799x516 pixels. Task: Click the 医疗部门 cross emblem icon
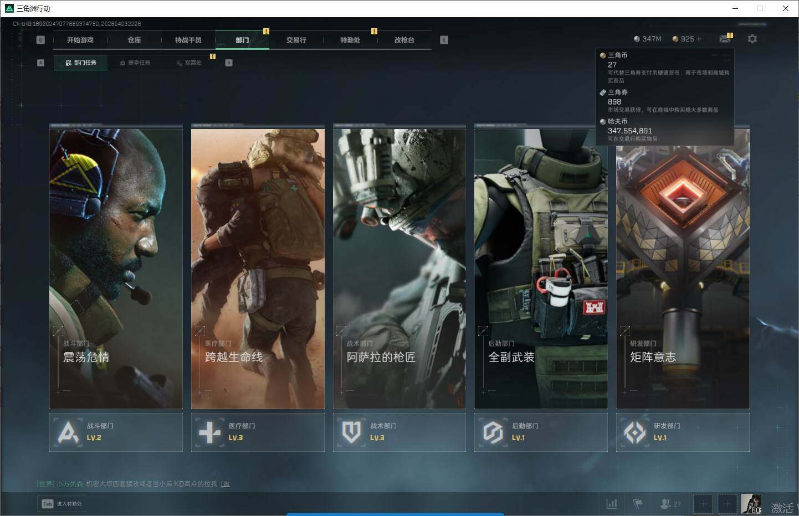(209, 432)
